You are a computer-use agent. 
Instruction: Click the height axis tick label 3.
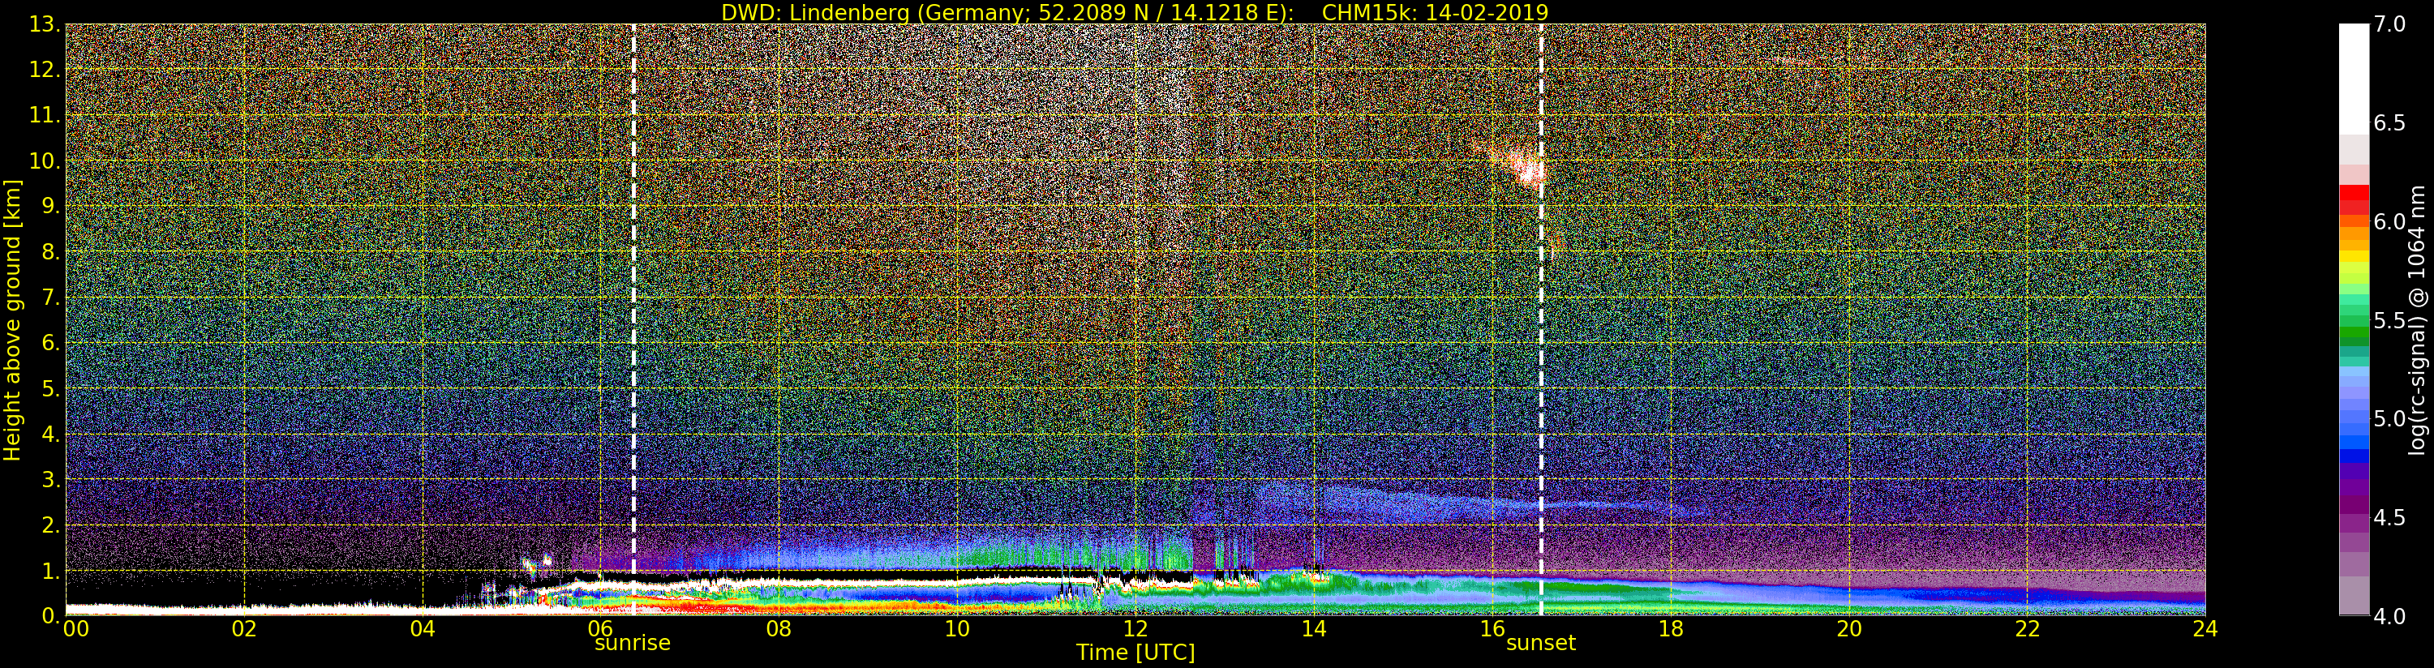50,479
